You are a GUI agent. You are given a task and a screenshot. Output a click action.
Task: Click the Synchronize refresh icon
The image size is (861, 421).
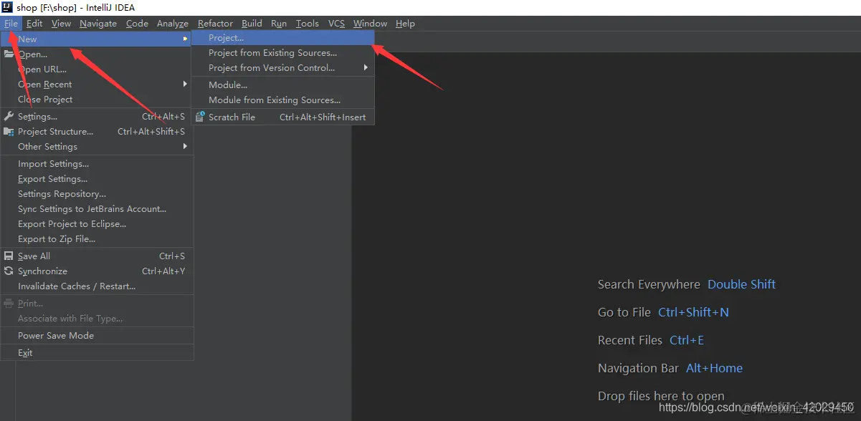(9, 271)
